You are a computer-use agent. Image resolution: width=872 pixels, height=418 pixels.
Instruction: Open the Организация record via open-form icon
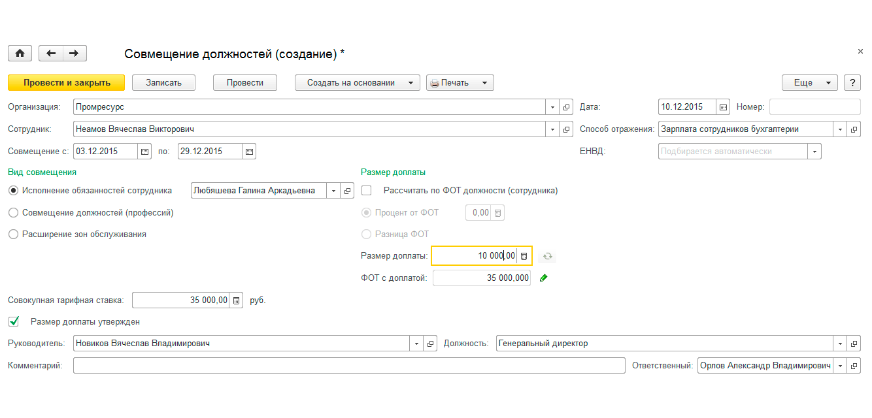(567, 107)
